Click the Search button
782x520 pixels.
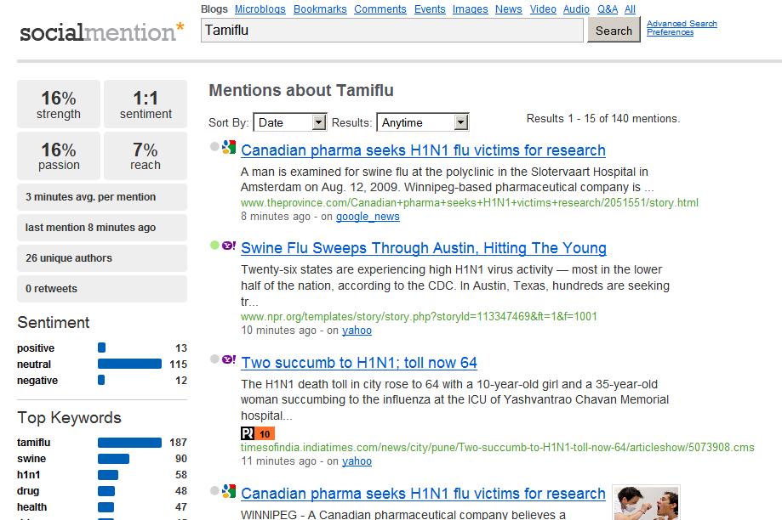pyautogui.click(x=614, y=31)
